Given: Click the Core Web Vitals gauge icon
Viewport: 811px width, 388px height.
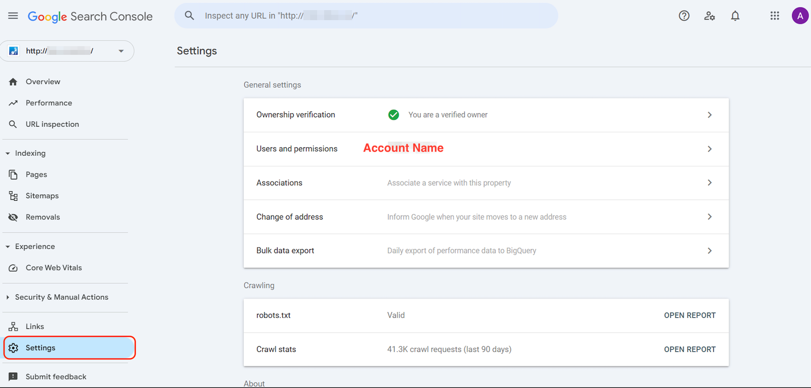Looking at the screenshot, I should point(13,268).
